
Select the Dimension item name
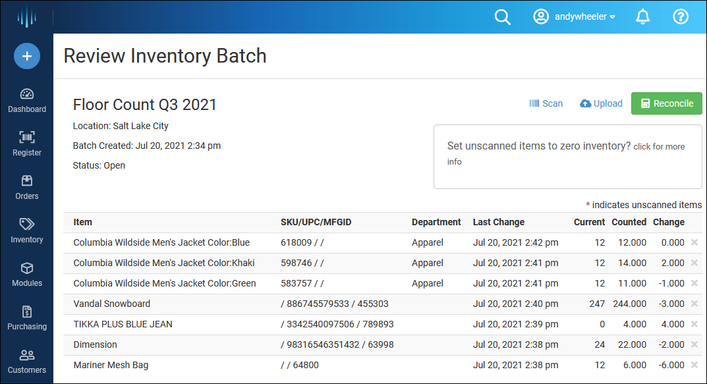pyautogui.click(x=95, y=344)
